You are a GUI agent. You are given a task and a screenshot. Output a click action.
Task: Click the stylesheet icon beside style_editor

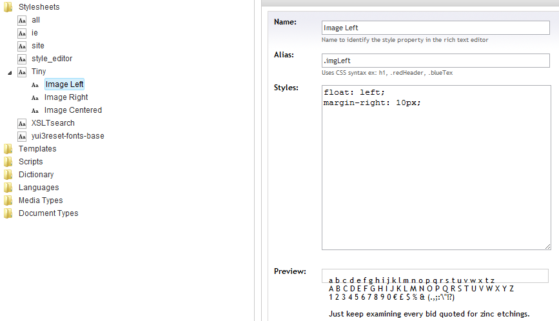tap(22, 59)
